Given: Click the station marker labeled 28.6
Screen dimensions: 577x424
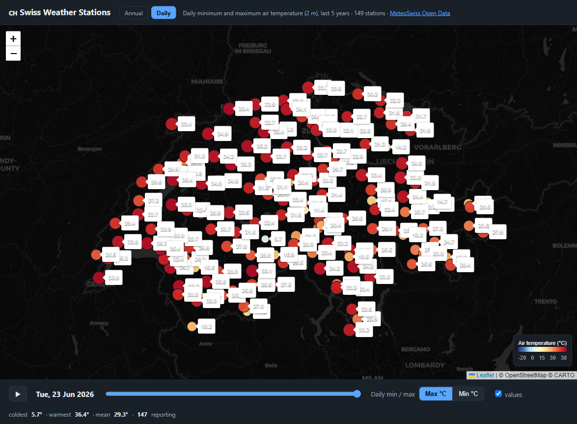Looking at the screenshot, I should pos(470,207).
